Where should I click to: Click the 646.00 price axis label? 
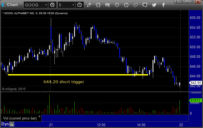click(195, 66)
